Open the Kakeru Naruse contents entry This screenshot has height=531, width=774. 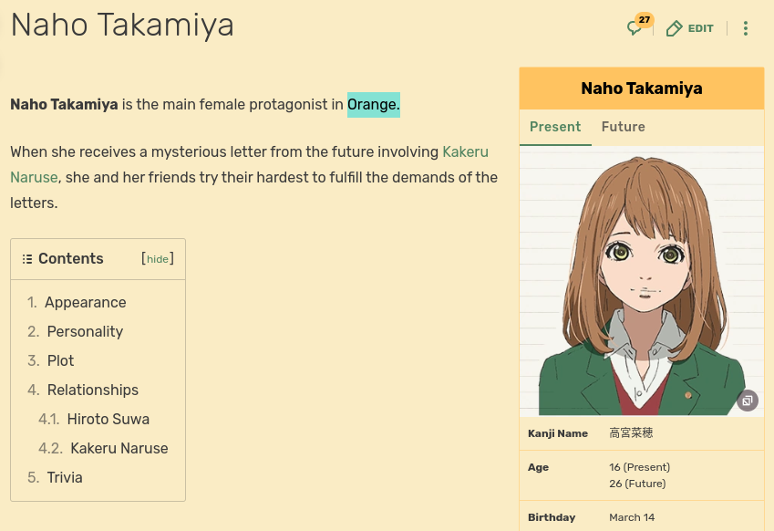coord(119,448)
